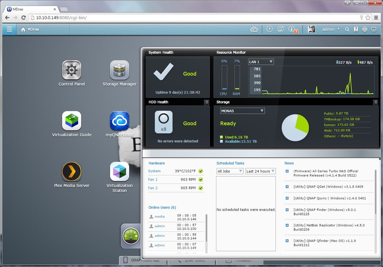Click the News list scrollbar
The image size is (383, 267).
tap(376, 191)
